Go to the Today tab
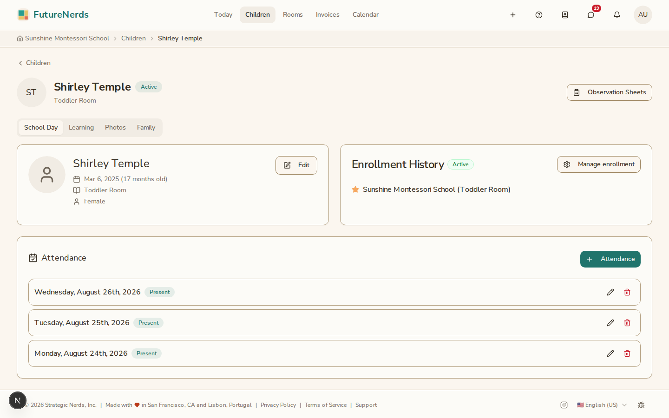 coord(223,15)
